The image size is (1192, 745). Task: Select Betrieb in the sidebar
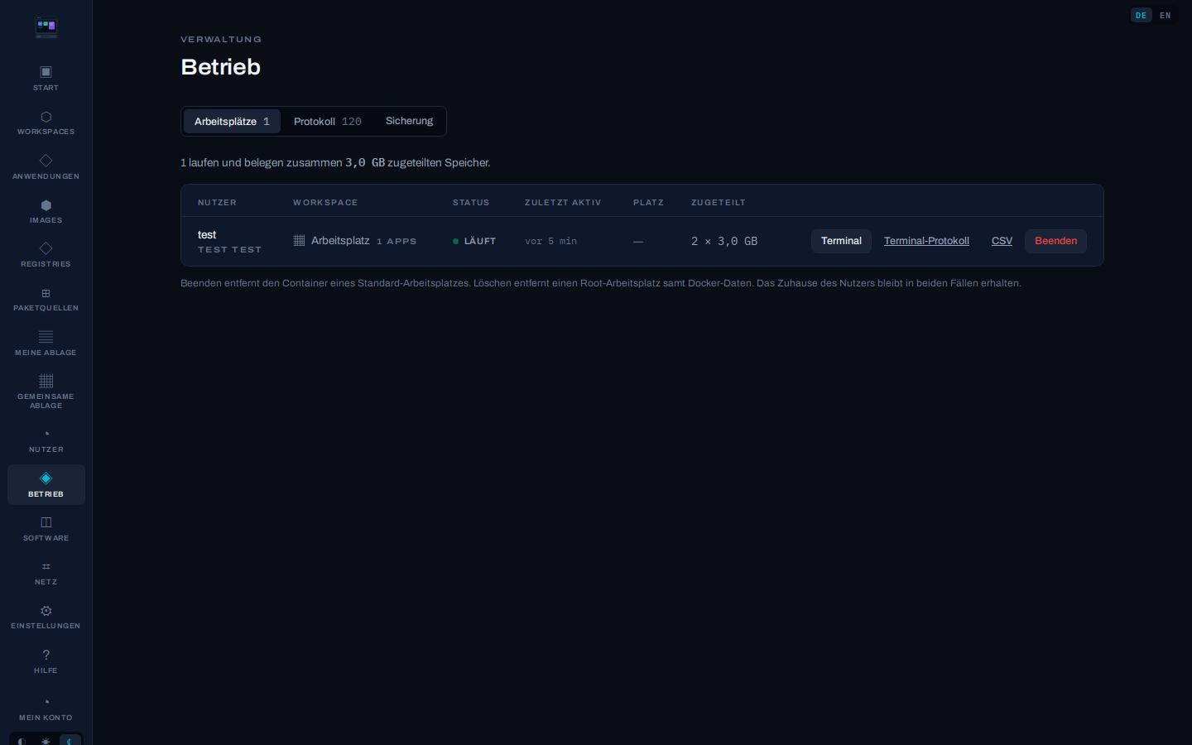point(46,484)
